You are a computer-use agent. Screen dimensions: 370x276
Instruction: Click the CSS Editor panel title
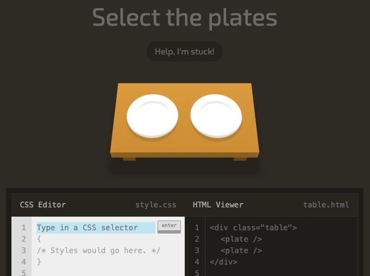point(43,205)
